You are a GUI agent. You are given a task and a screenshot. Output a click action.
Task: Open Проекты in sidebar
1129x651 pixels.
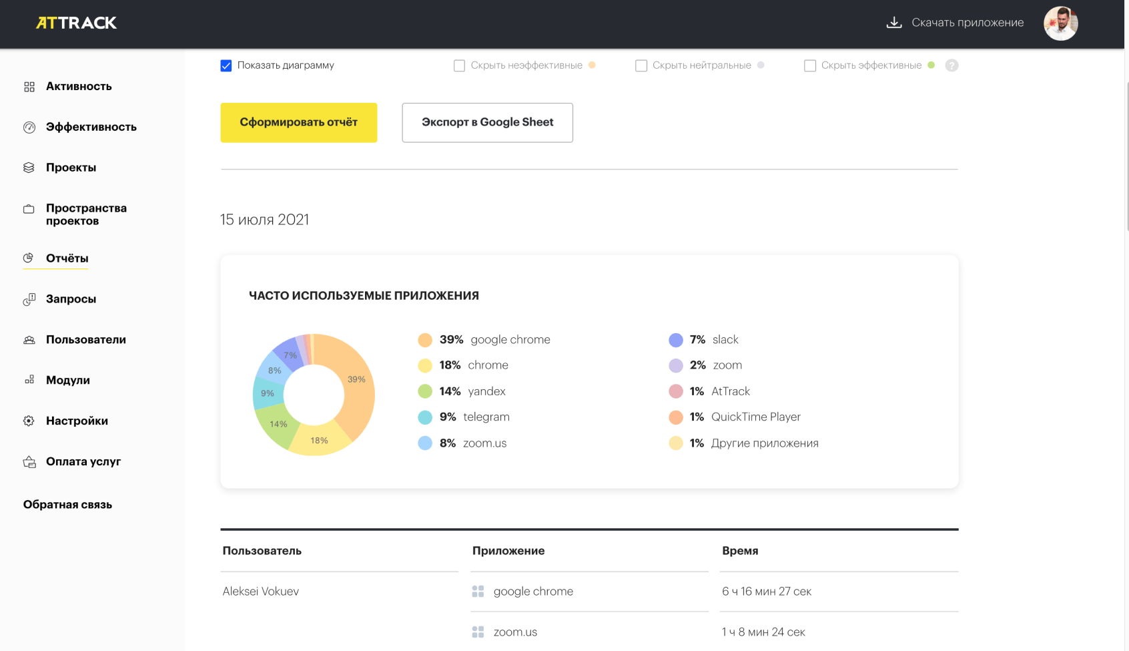coord(71,168)
